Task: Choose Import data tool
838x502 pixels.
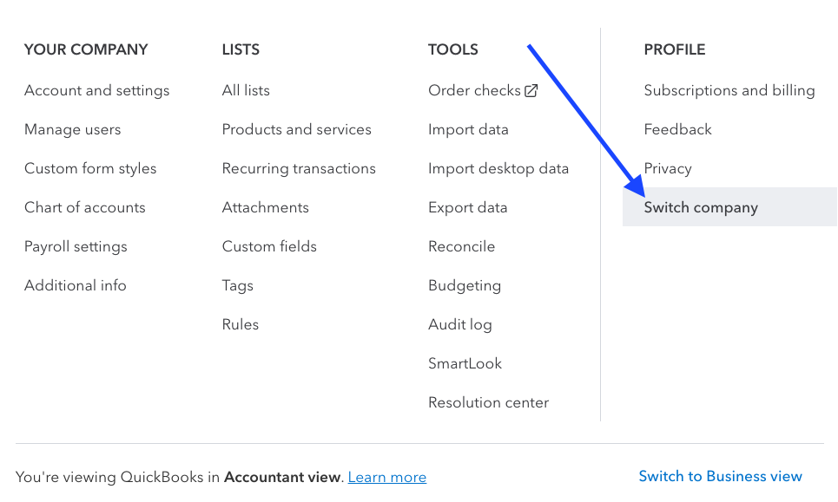Action: 468,129
